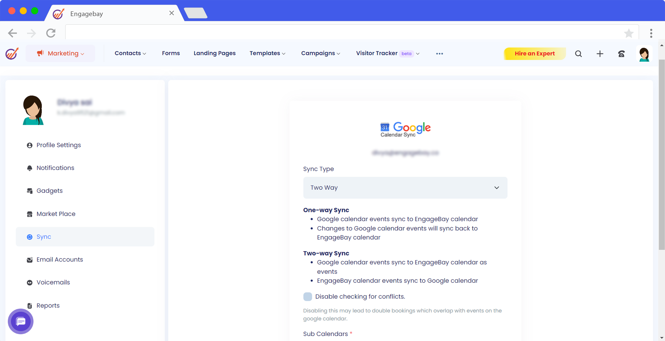
Task: Click the Google Calendar Sync logo
Action: click(405, 129)
